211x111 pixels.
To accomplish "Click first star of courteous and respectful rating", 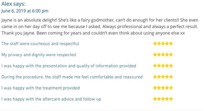I will coord(155,44).
